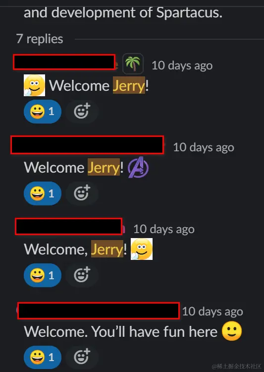
Task: Open the highlighted Jerry mention in first reply
Action: click(x=129, y=85)
